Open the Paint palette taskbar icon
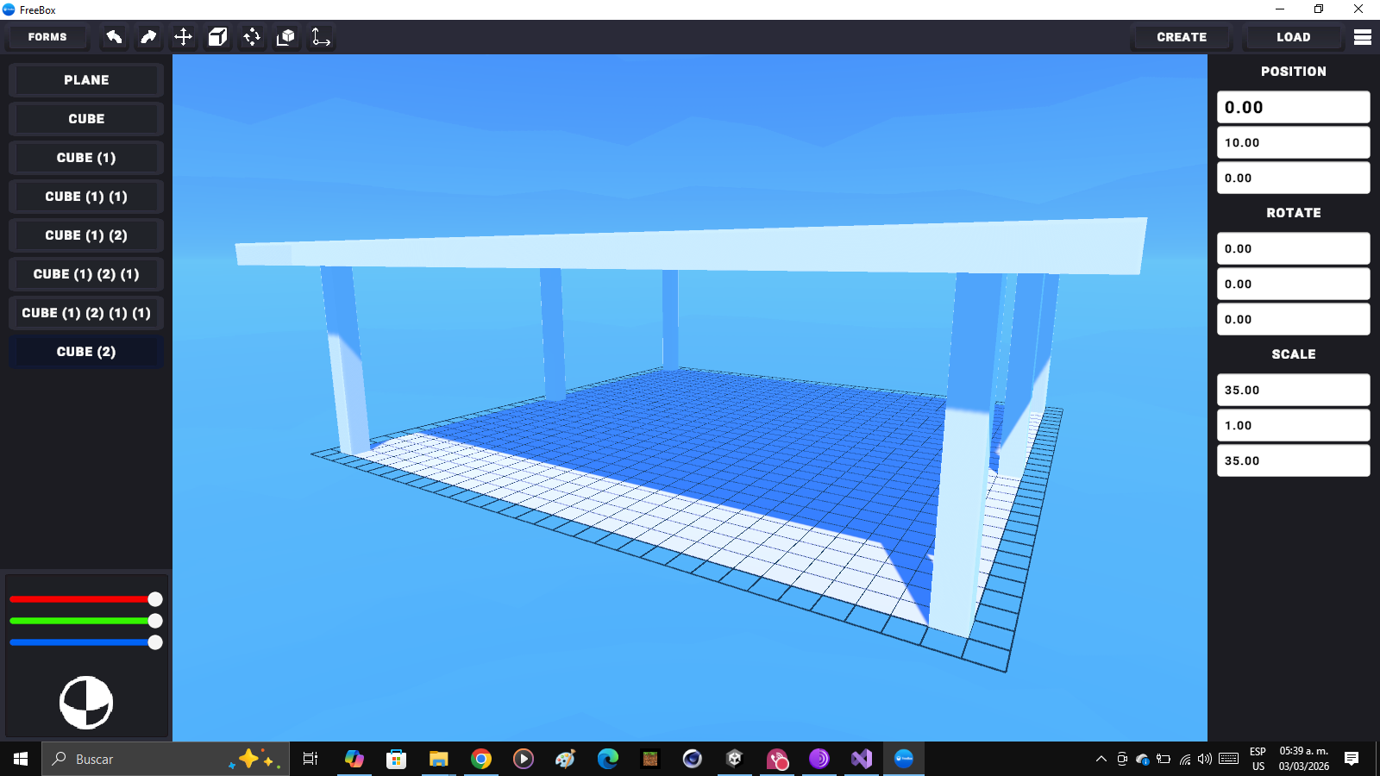Screen dimensions: 1380x776 click(566, 759)
